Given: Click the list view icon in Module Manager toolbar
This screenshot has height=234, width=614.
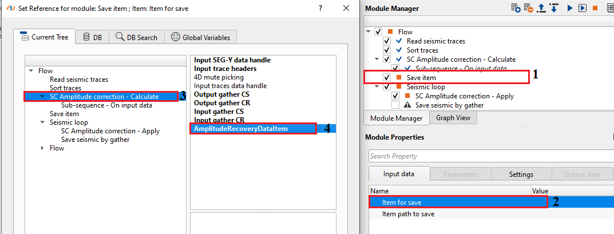Looking at the screenshot, I should click(609, 8).
